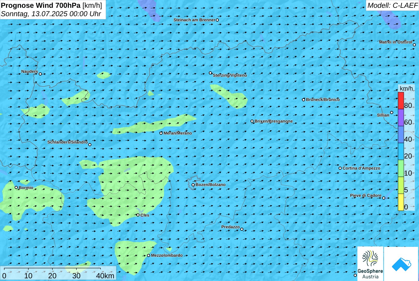Click the Steinach am Brenner marker dot
419x281 pixels.
coord(217,20)
